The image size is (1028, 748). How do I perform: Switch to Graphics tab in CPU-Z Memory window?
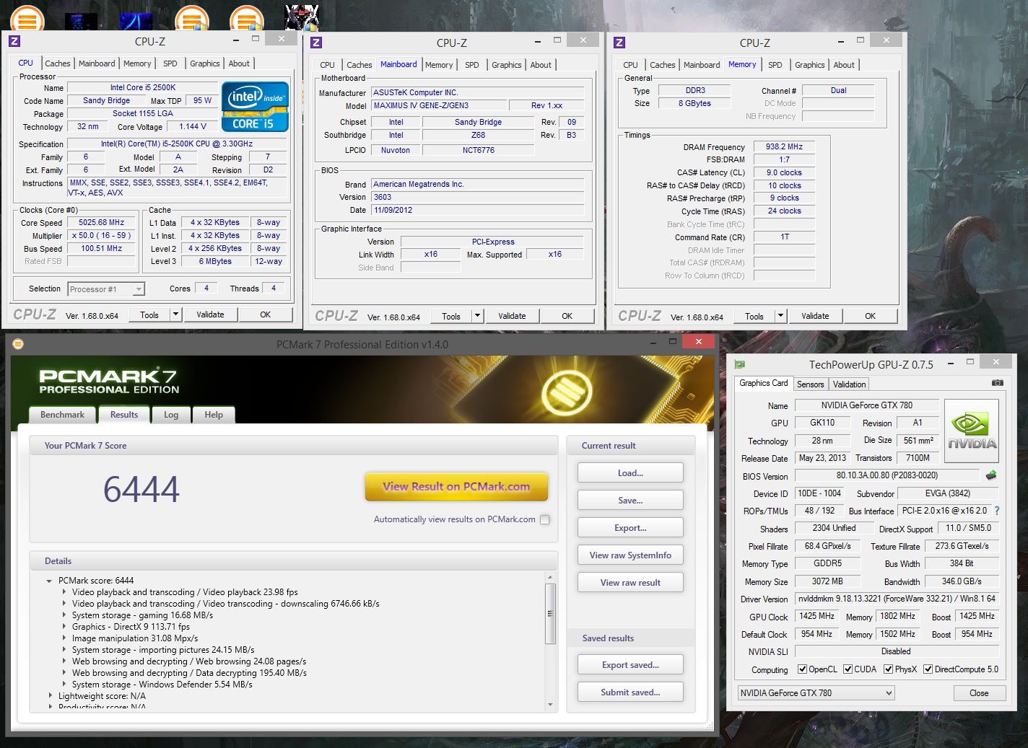[x=810, y=65]
